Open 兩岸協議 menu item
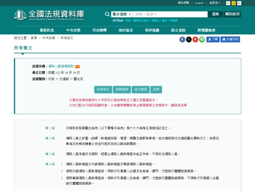Viewport: 255px width, 191px height. (152, 30)
